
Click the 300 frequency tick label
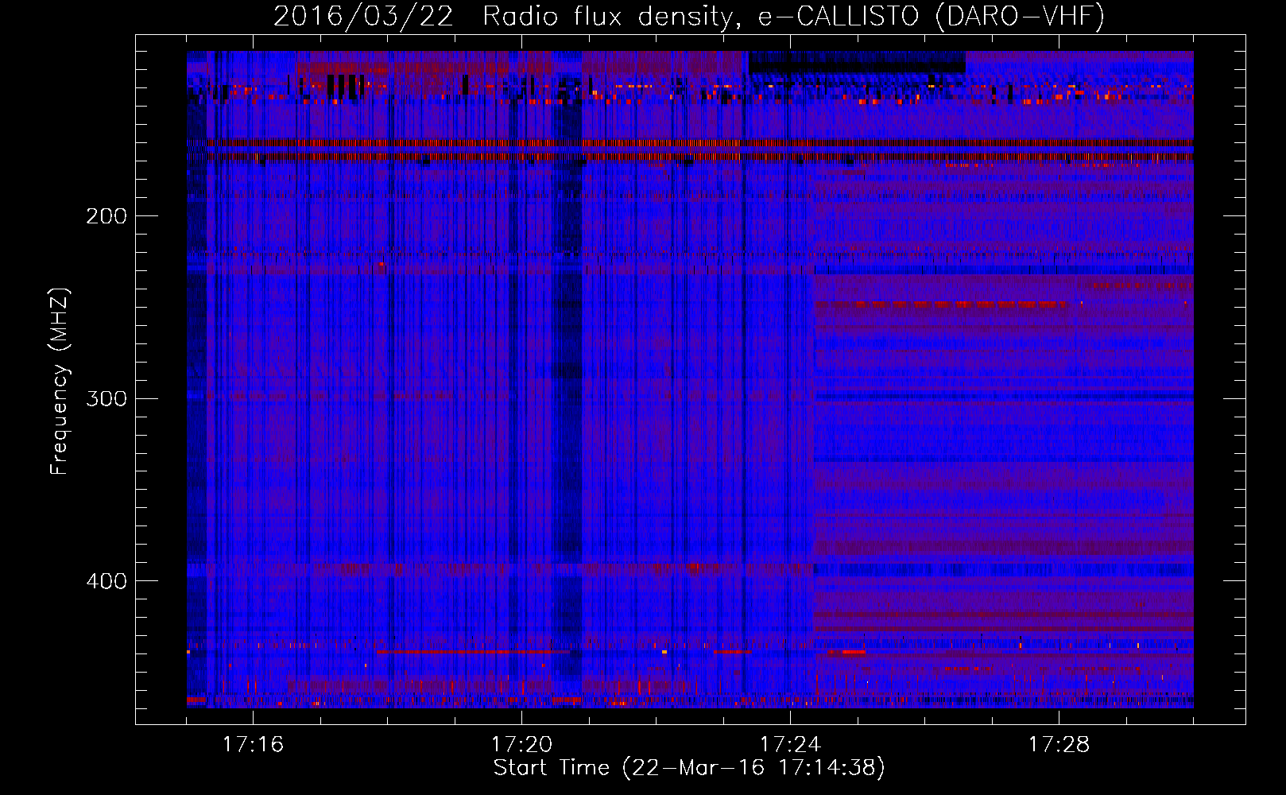pos(107,398)
